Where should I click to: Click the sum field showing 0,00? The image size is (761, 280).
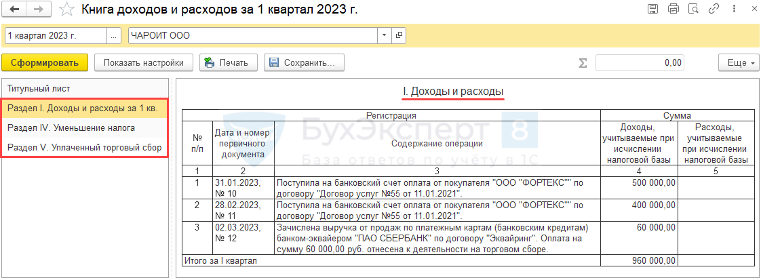point(640,62)
